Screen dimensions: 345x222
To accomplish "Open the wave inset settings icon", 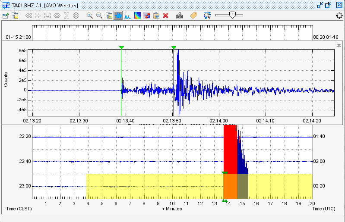I will (109, 16).
